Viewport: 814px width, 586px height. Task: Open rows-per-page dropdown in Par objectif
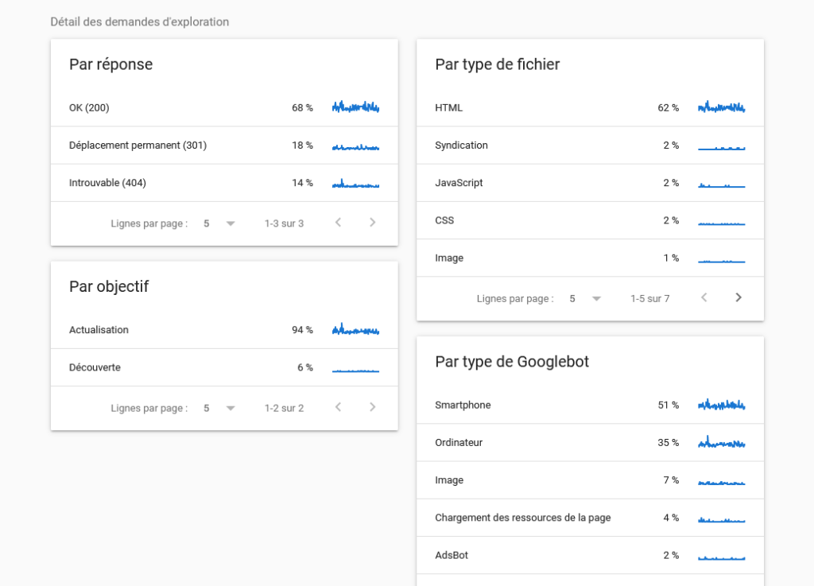pos(219,408)
